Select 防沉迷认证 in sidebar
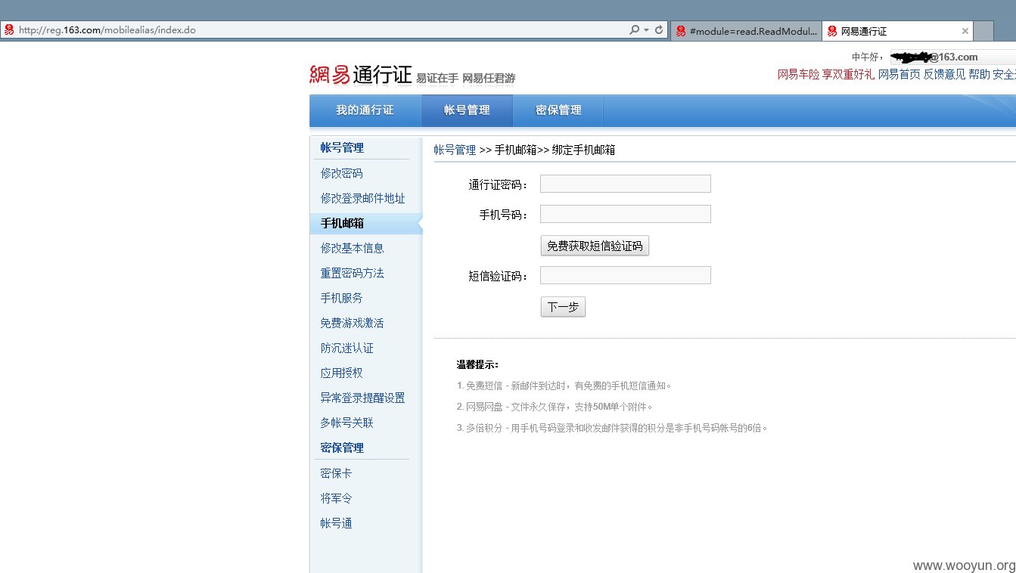The width and height of the screenshot is (1016, 573). click(x=346, y=348)
